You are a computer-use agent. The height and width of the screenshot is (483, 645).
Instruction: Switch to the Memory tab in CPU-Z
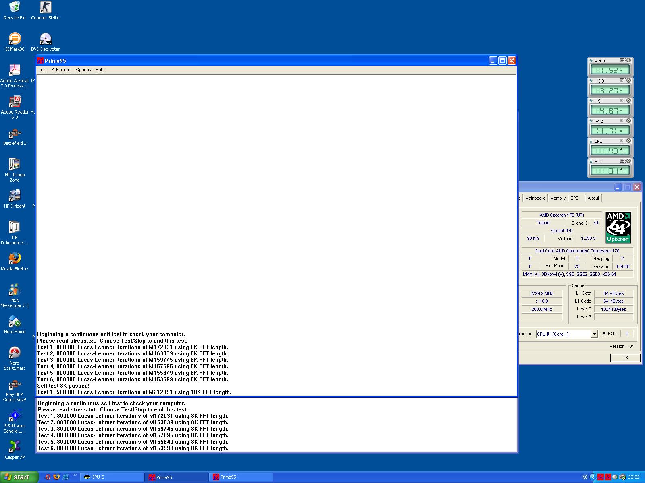pos(558,198)
